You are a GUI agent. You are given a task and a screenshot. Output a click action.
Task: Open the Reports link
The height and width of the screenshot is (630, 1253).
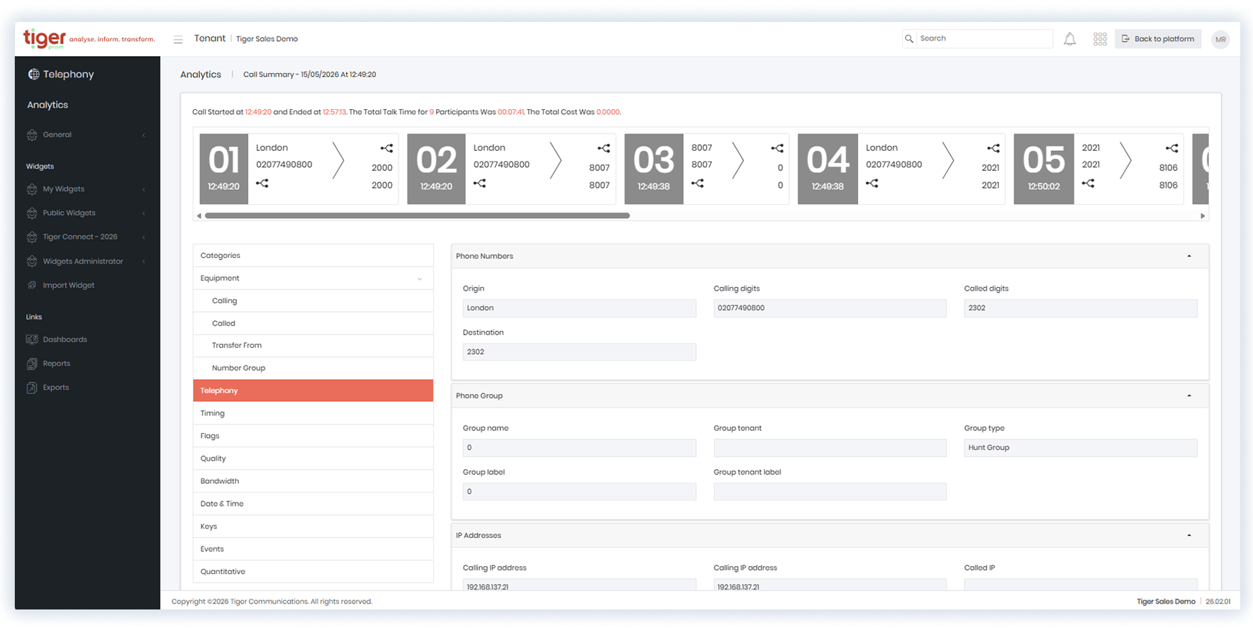click(56, 364)
